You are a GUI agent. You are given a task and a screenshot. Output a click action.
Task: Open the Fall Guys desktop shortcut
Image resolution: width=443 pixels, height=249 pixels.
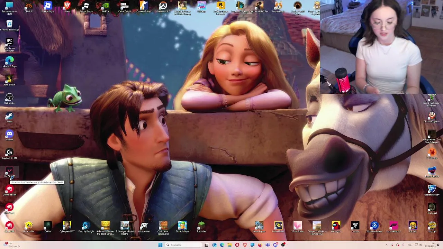coord(201,7)
